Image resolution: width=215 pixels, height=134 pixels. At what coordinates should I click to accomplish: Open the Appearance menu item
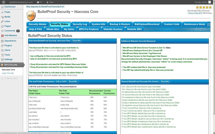click(x=10, y=41)
